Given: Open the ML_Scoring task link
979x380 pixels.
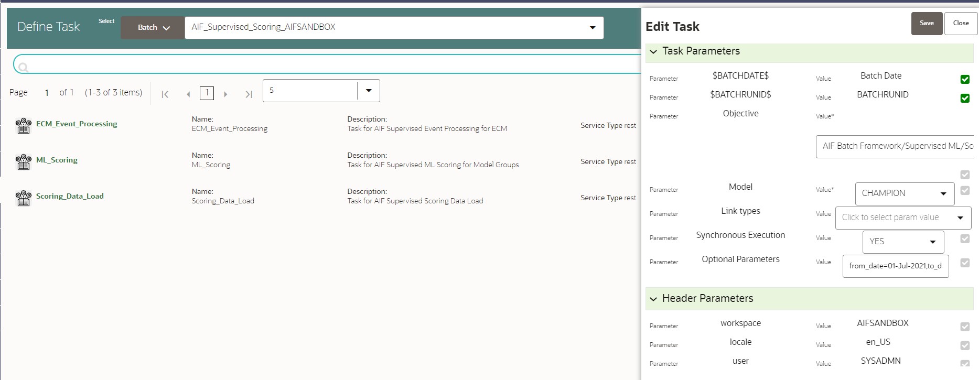Looking at the screenshot, I should (x=57, y=160).
